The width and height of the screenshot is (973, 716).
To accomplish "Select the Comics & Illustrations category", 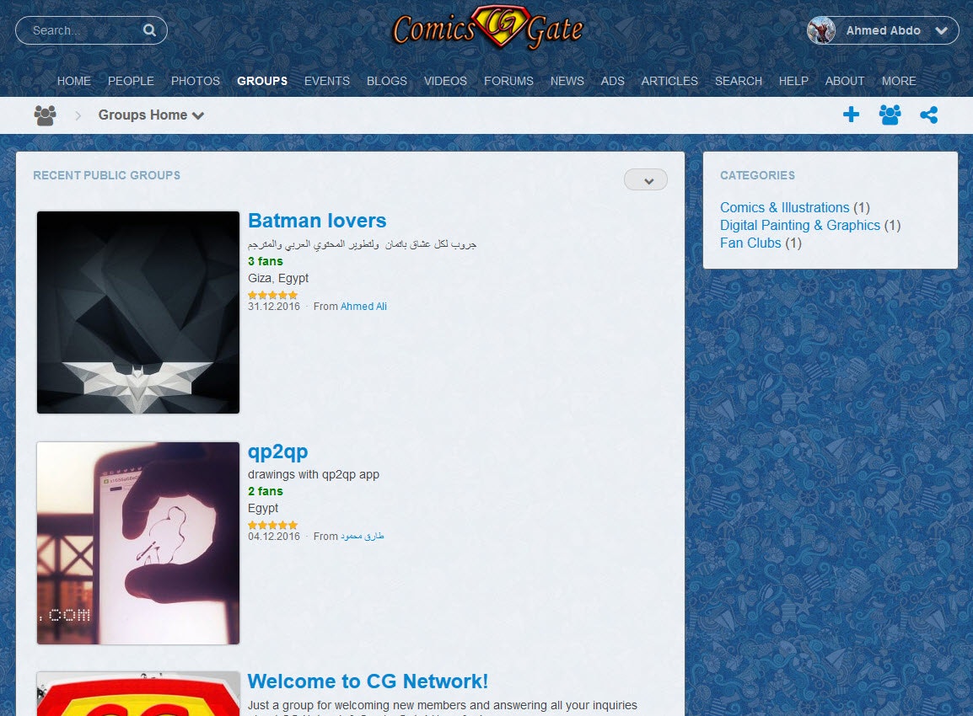I will pos(784,207).
